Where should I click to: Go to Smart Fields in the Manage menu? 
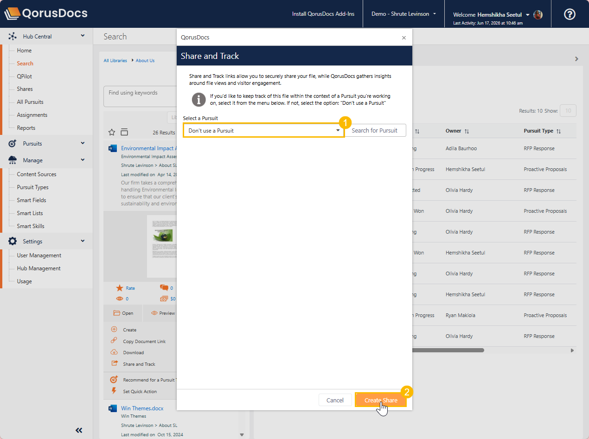(32, 200)
